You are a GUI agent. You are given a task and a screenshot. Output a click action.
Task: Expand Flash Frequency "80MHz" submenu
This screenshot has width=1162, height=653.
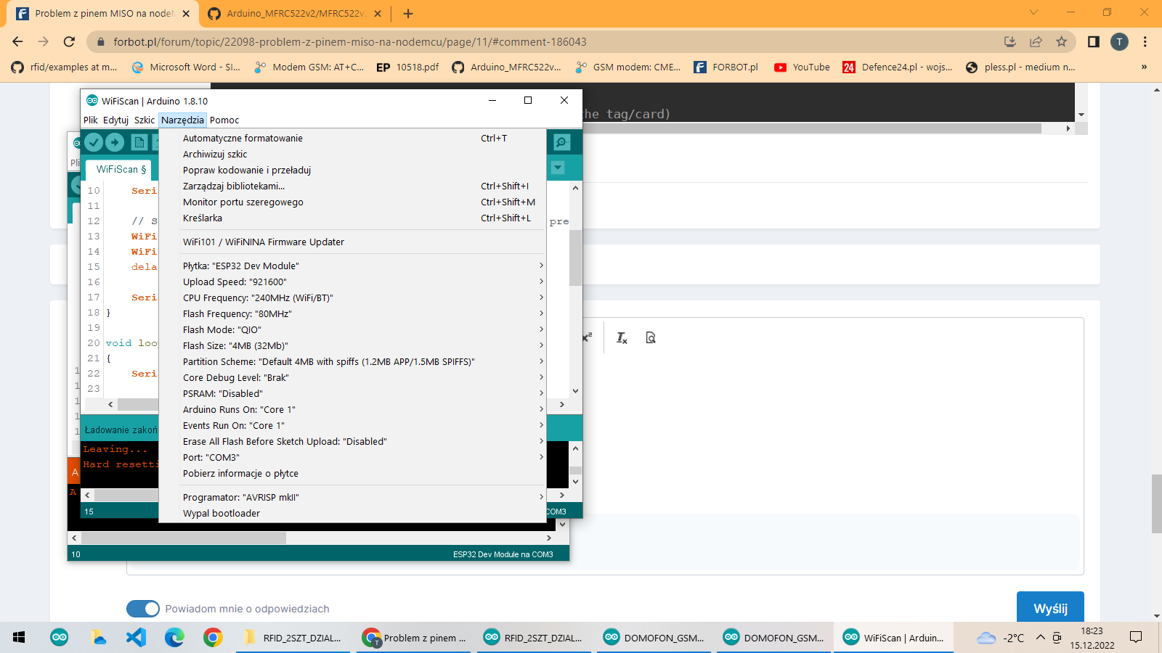[352, 313]
